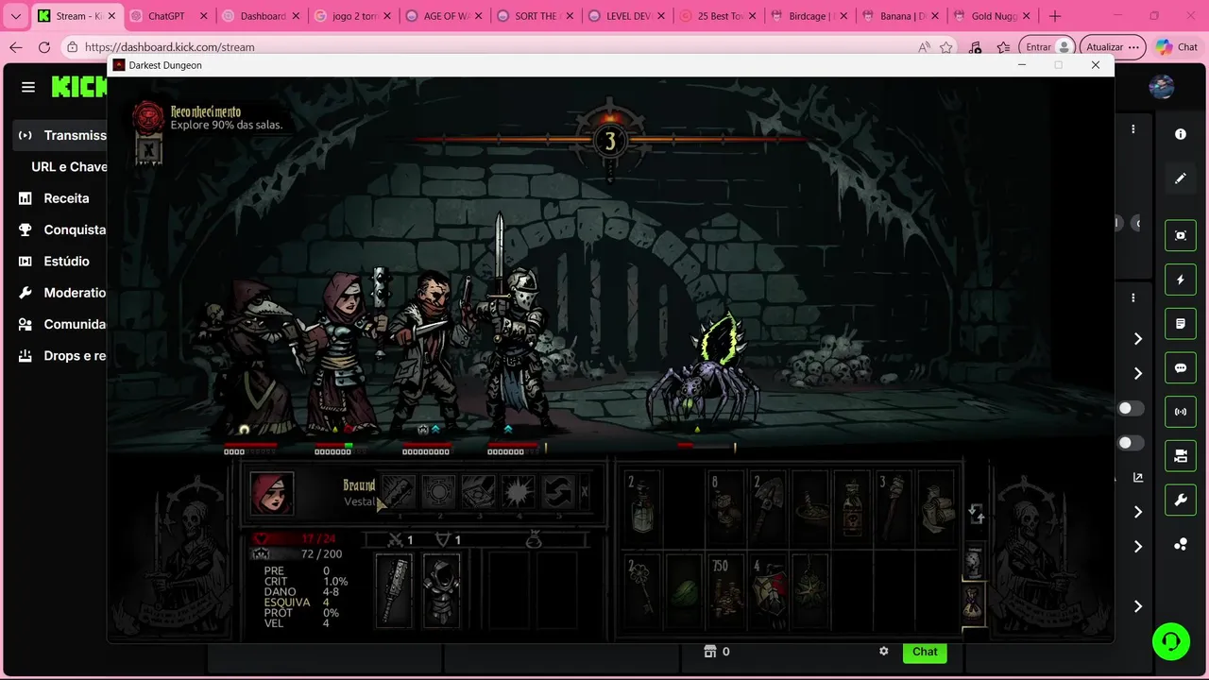The height and width of the screenshot is (680, 1209).
Task: Click the browser address bar URL
Action: tap(169, 47)
